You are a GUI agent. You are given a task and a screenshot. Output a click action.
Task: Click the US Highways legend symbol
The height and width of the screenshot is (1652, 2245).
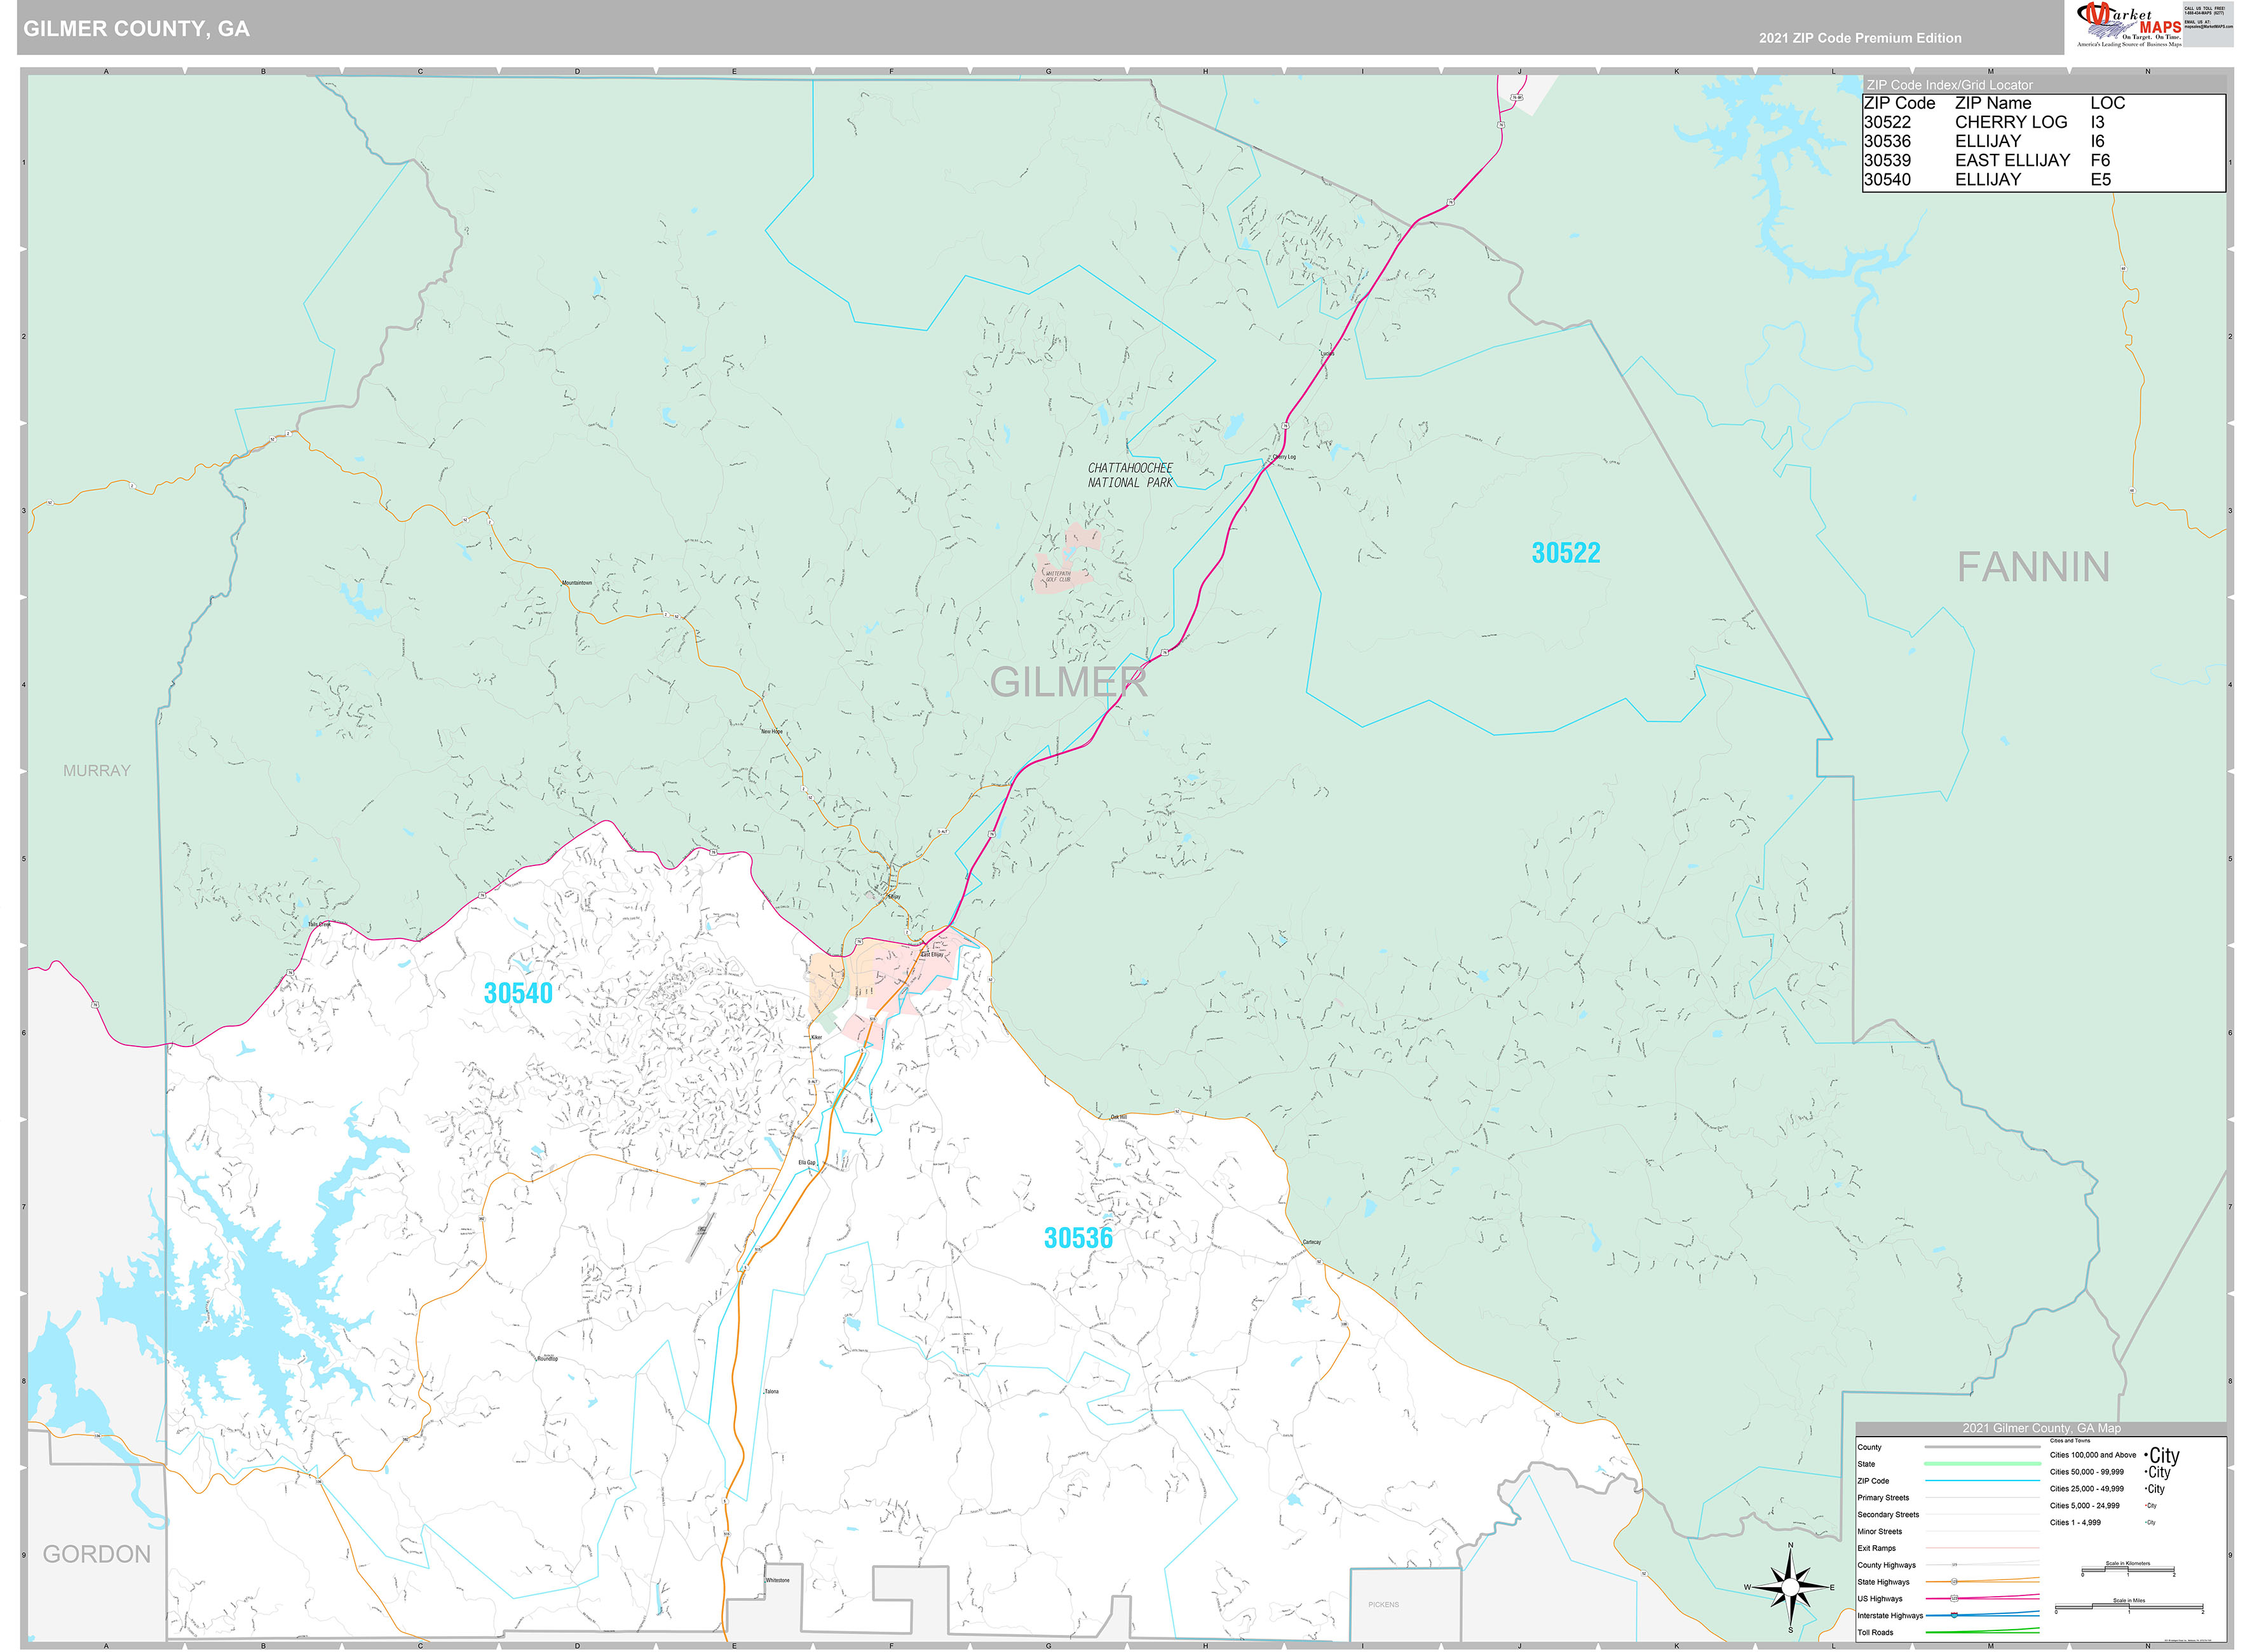pyautogui.click(x=1956, y=1599)
